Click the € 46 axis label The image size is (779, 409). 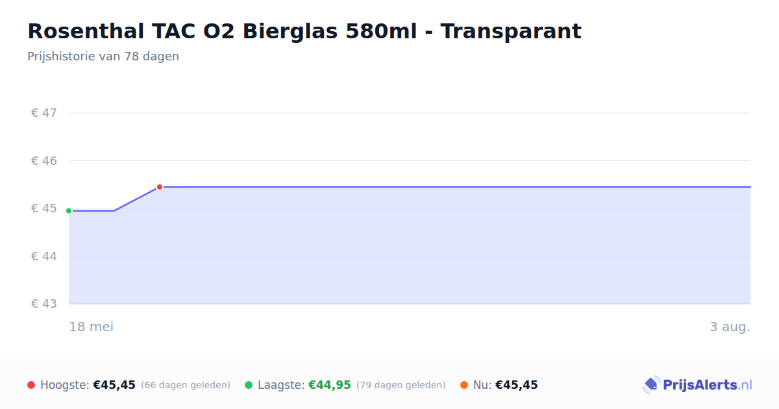tap(44, 160)
